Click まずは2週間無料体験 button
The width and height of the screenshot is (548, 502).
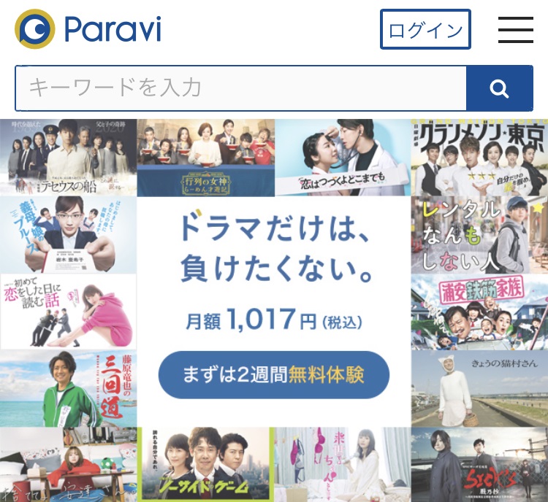[x=274, y=374]
